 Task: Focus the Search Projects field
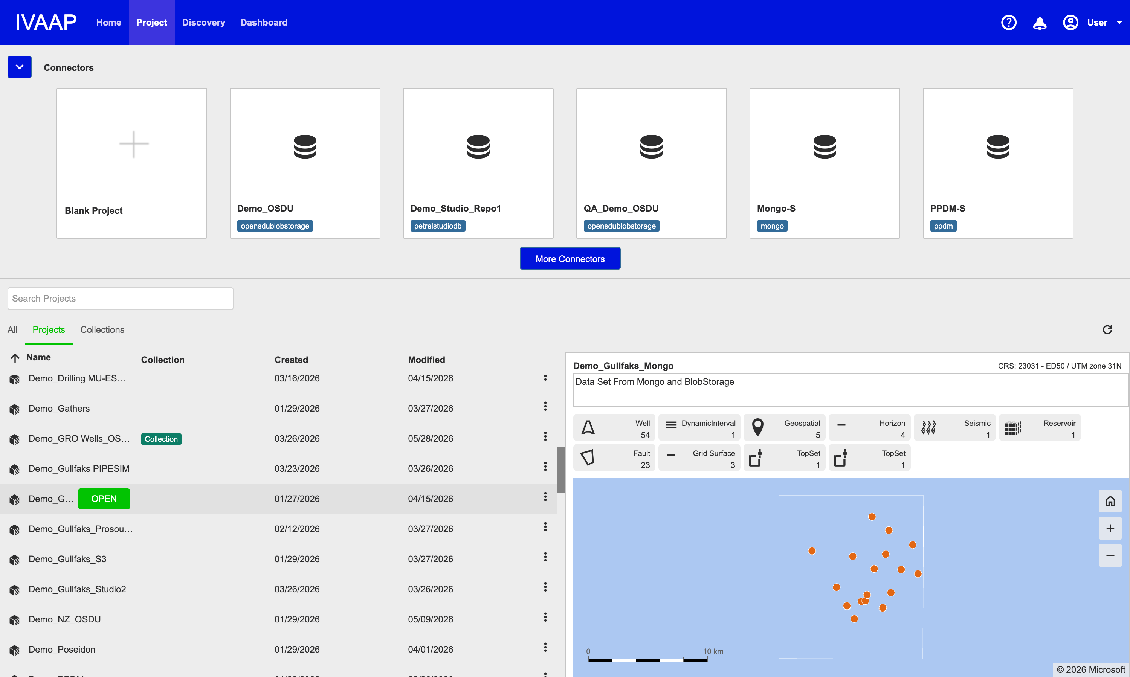pyautogui.click(x=121, y=298)
